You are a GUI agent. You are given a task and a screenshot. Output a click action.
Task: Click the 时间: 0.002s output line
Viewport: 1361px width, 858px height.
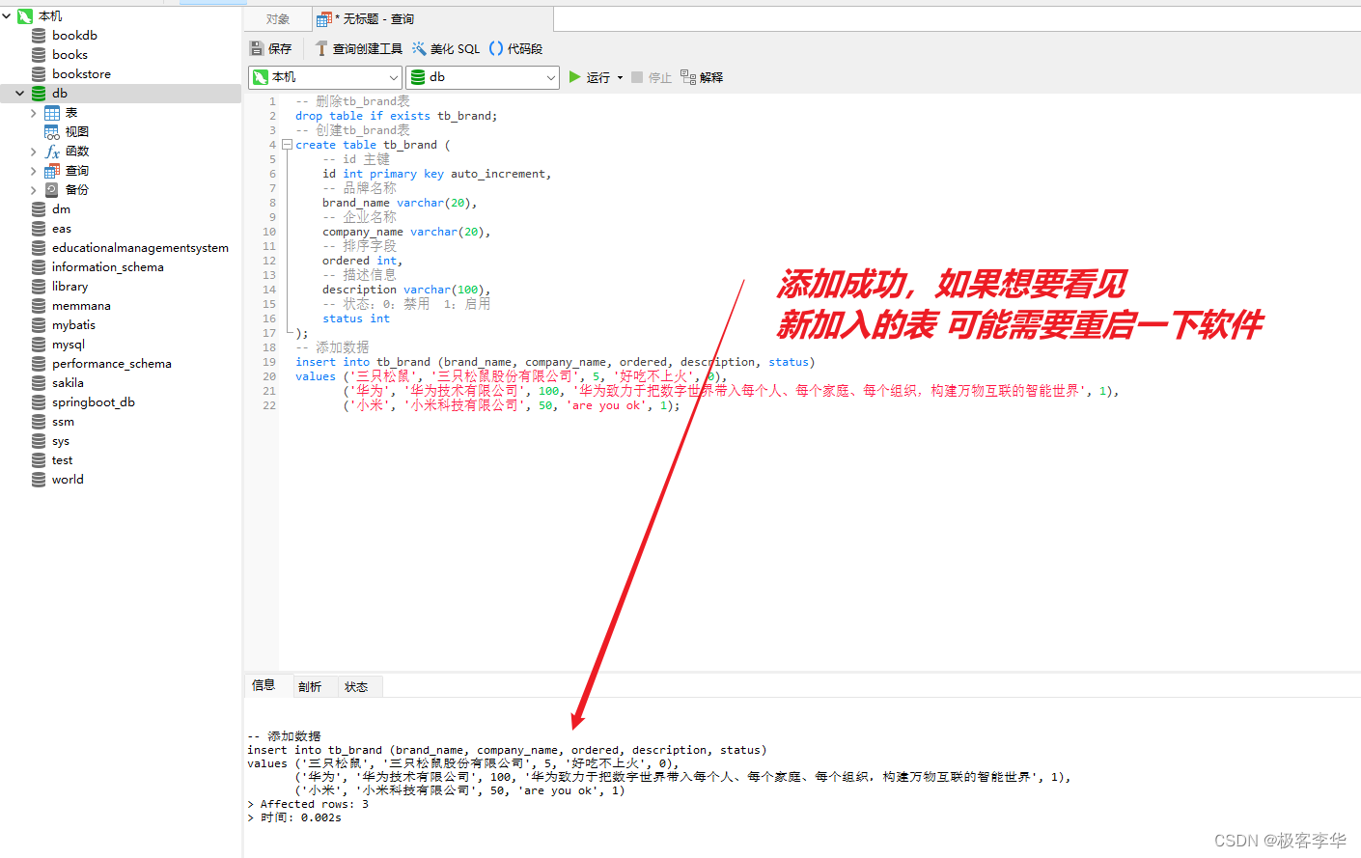point(294,817)
